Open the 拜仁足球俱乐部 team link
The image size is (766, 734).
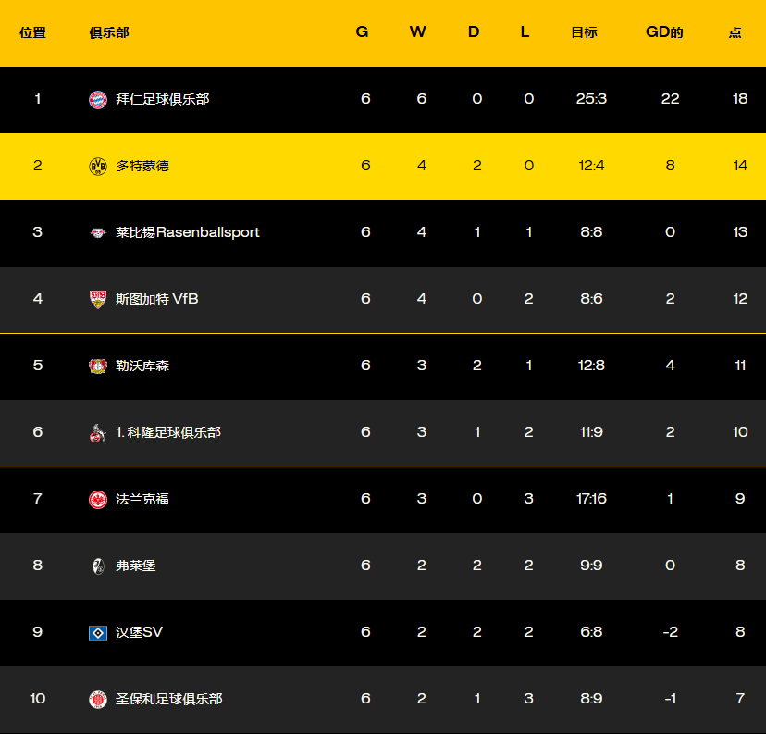(163, 99)
